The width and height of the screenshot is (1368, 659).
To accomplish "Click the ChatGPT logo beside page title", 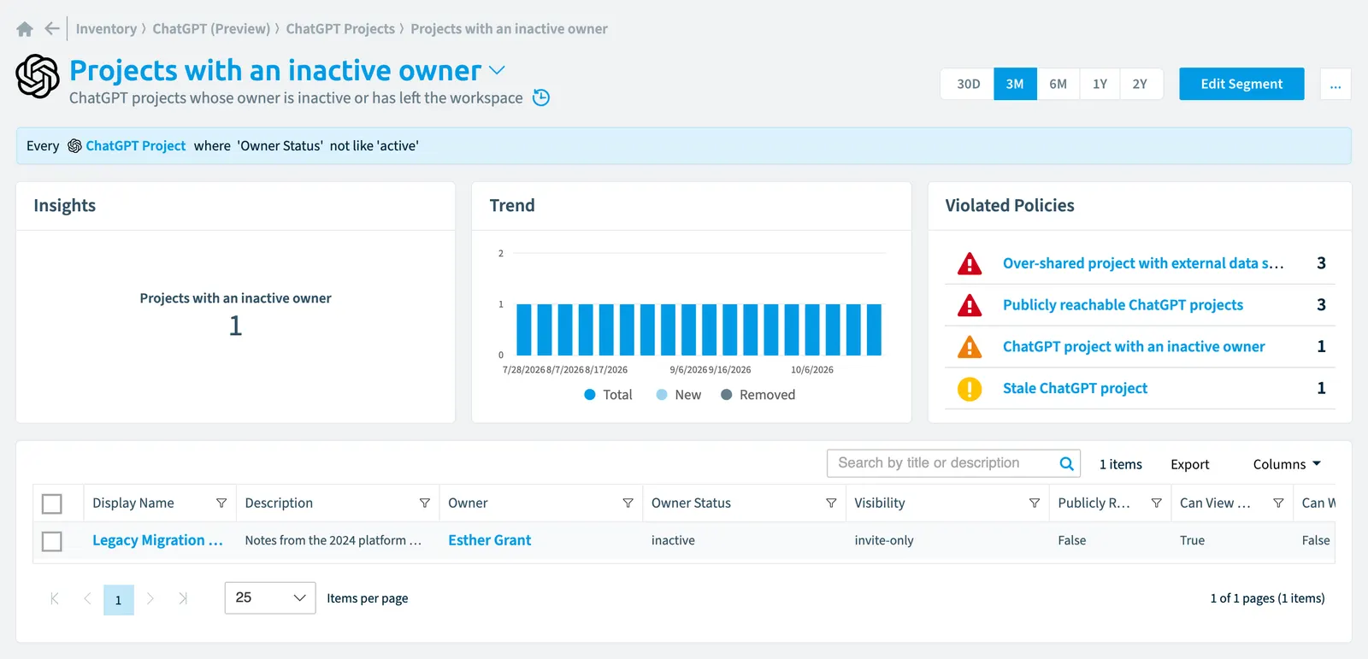I will 38,76.
